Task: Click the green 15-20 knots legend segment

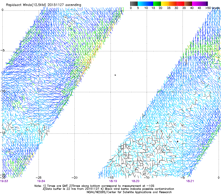Action: point(157,4)
